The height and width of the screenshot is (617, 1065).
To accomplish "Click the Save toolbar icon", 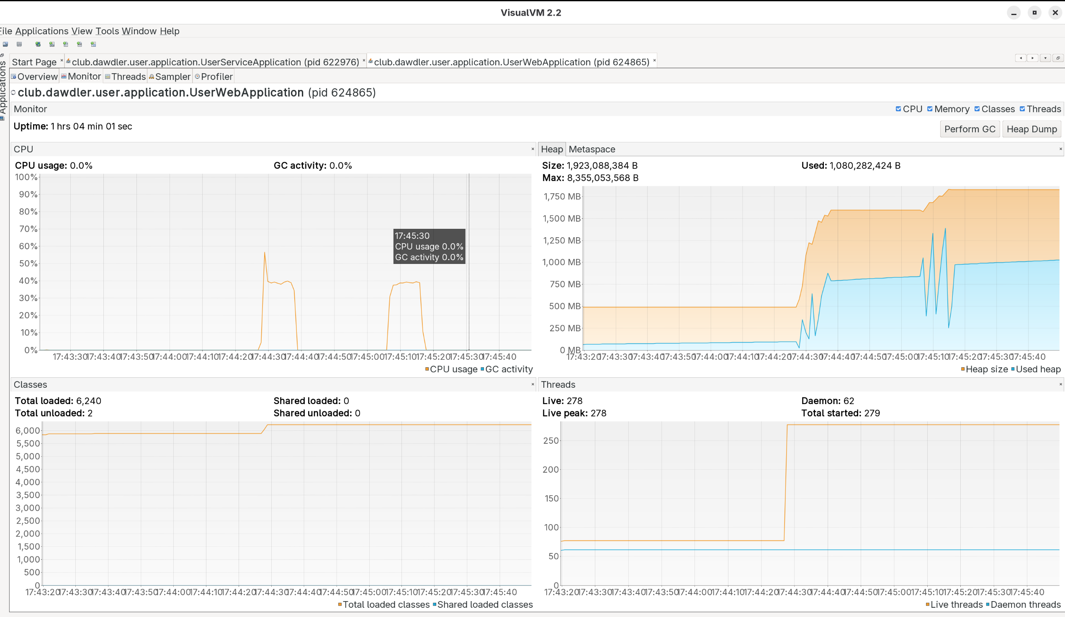I will [x=19, y=44].
